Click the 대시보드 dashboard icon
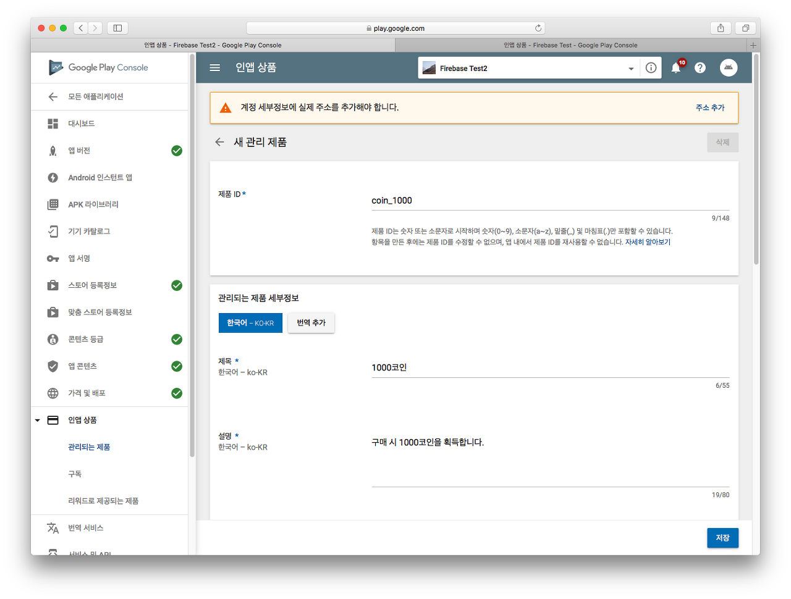The width and height of the screenshot is (791, 599). coord(53,124)
